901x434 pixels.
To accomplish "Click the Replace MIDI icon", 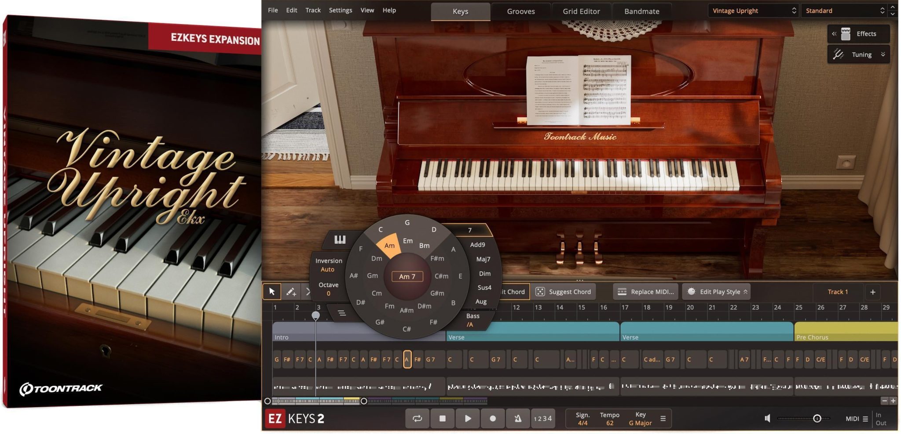I will [x=622, y=292].
